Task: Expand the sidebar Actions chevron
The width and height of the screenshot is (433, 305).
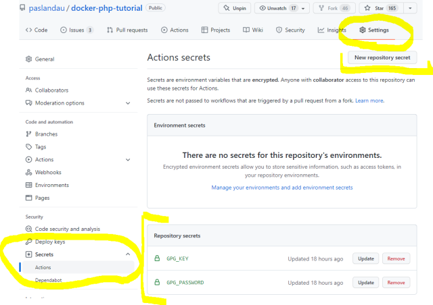Action: pyautogui.click(x=128, y=160)
